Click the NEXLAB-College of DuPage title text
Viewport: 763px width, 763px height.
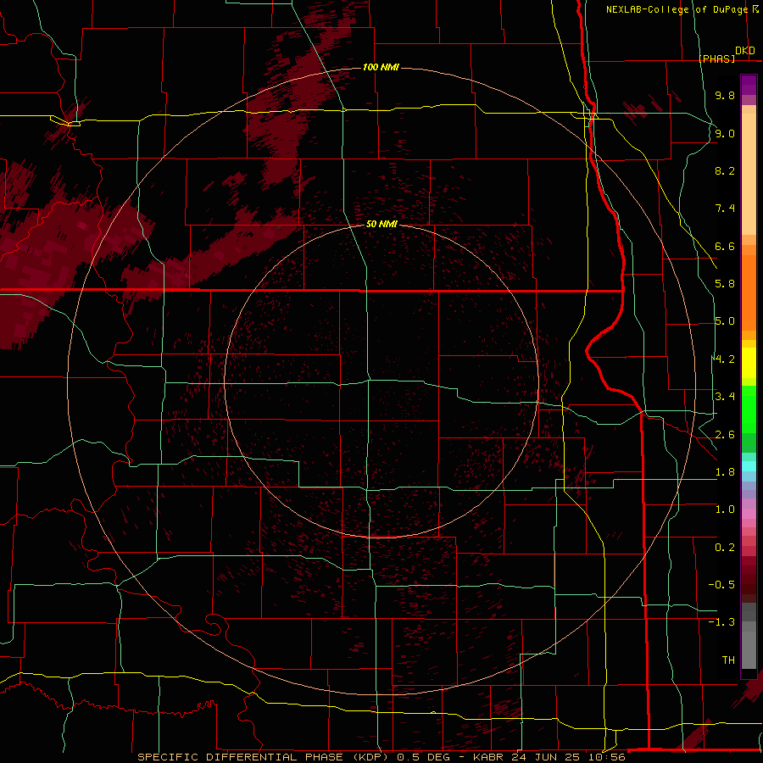click(x=677, y=9)
